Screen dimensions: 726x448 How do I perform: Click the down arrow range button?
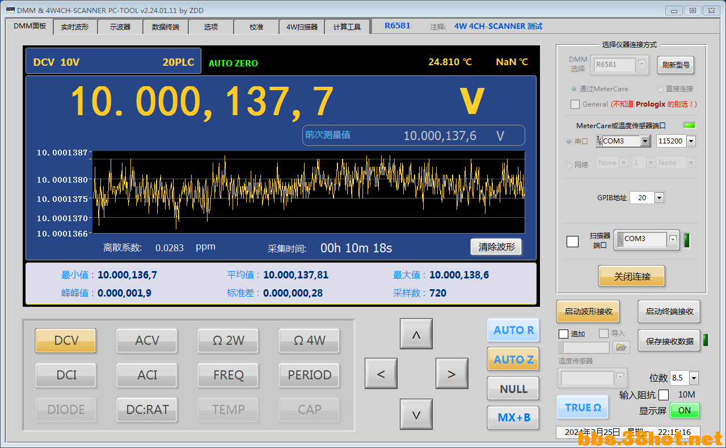[x=416, y=415]
